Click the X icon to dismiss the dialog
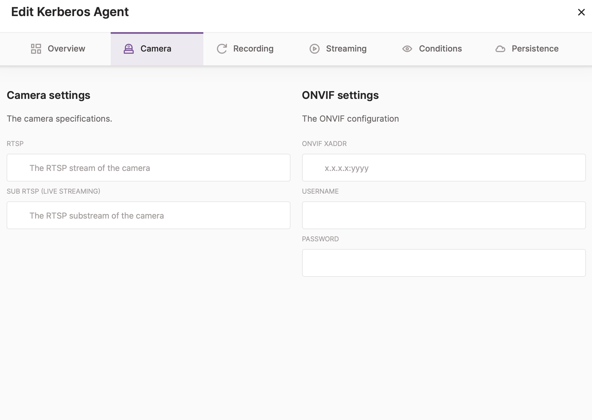The image size is (592, 420). pos(581,12)
